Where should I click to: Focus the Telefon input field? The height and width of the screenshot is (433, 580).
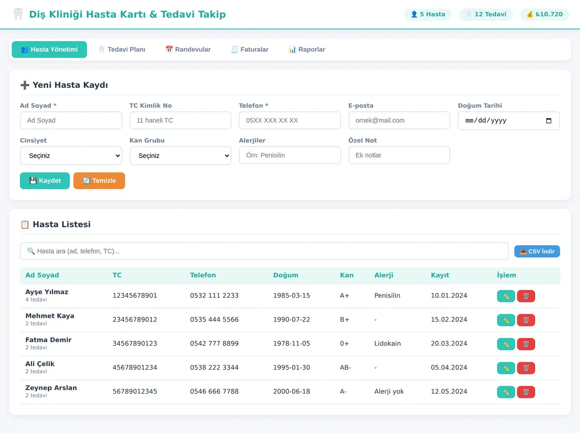click(290, 121)
